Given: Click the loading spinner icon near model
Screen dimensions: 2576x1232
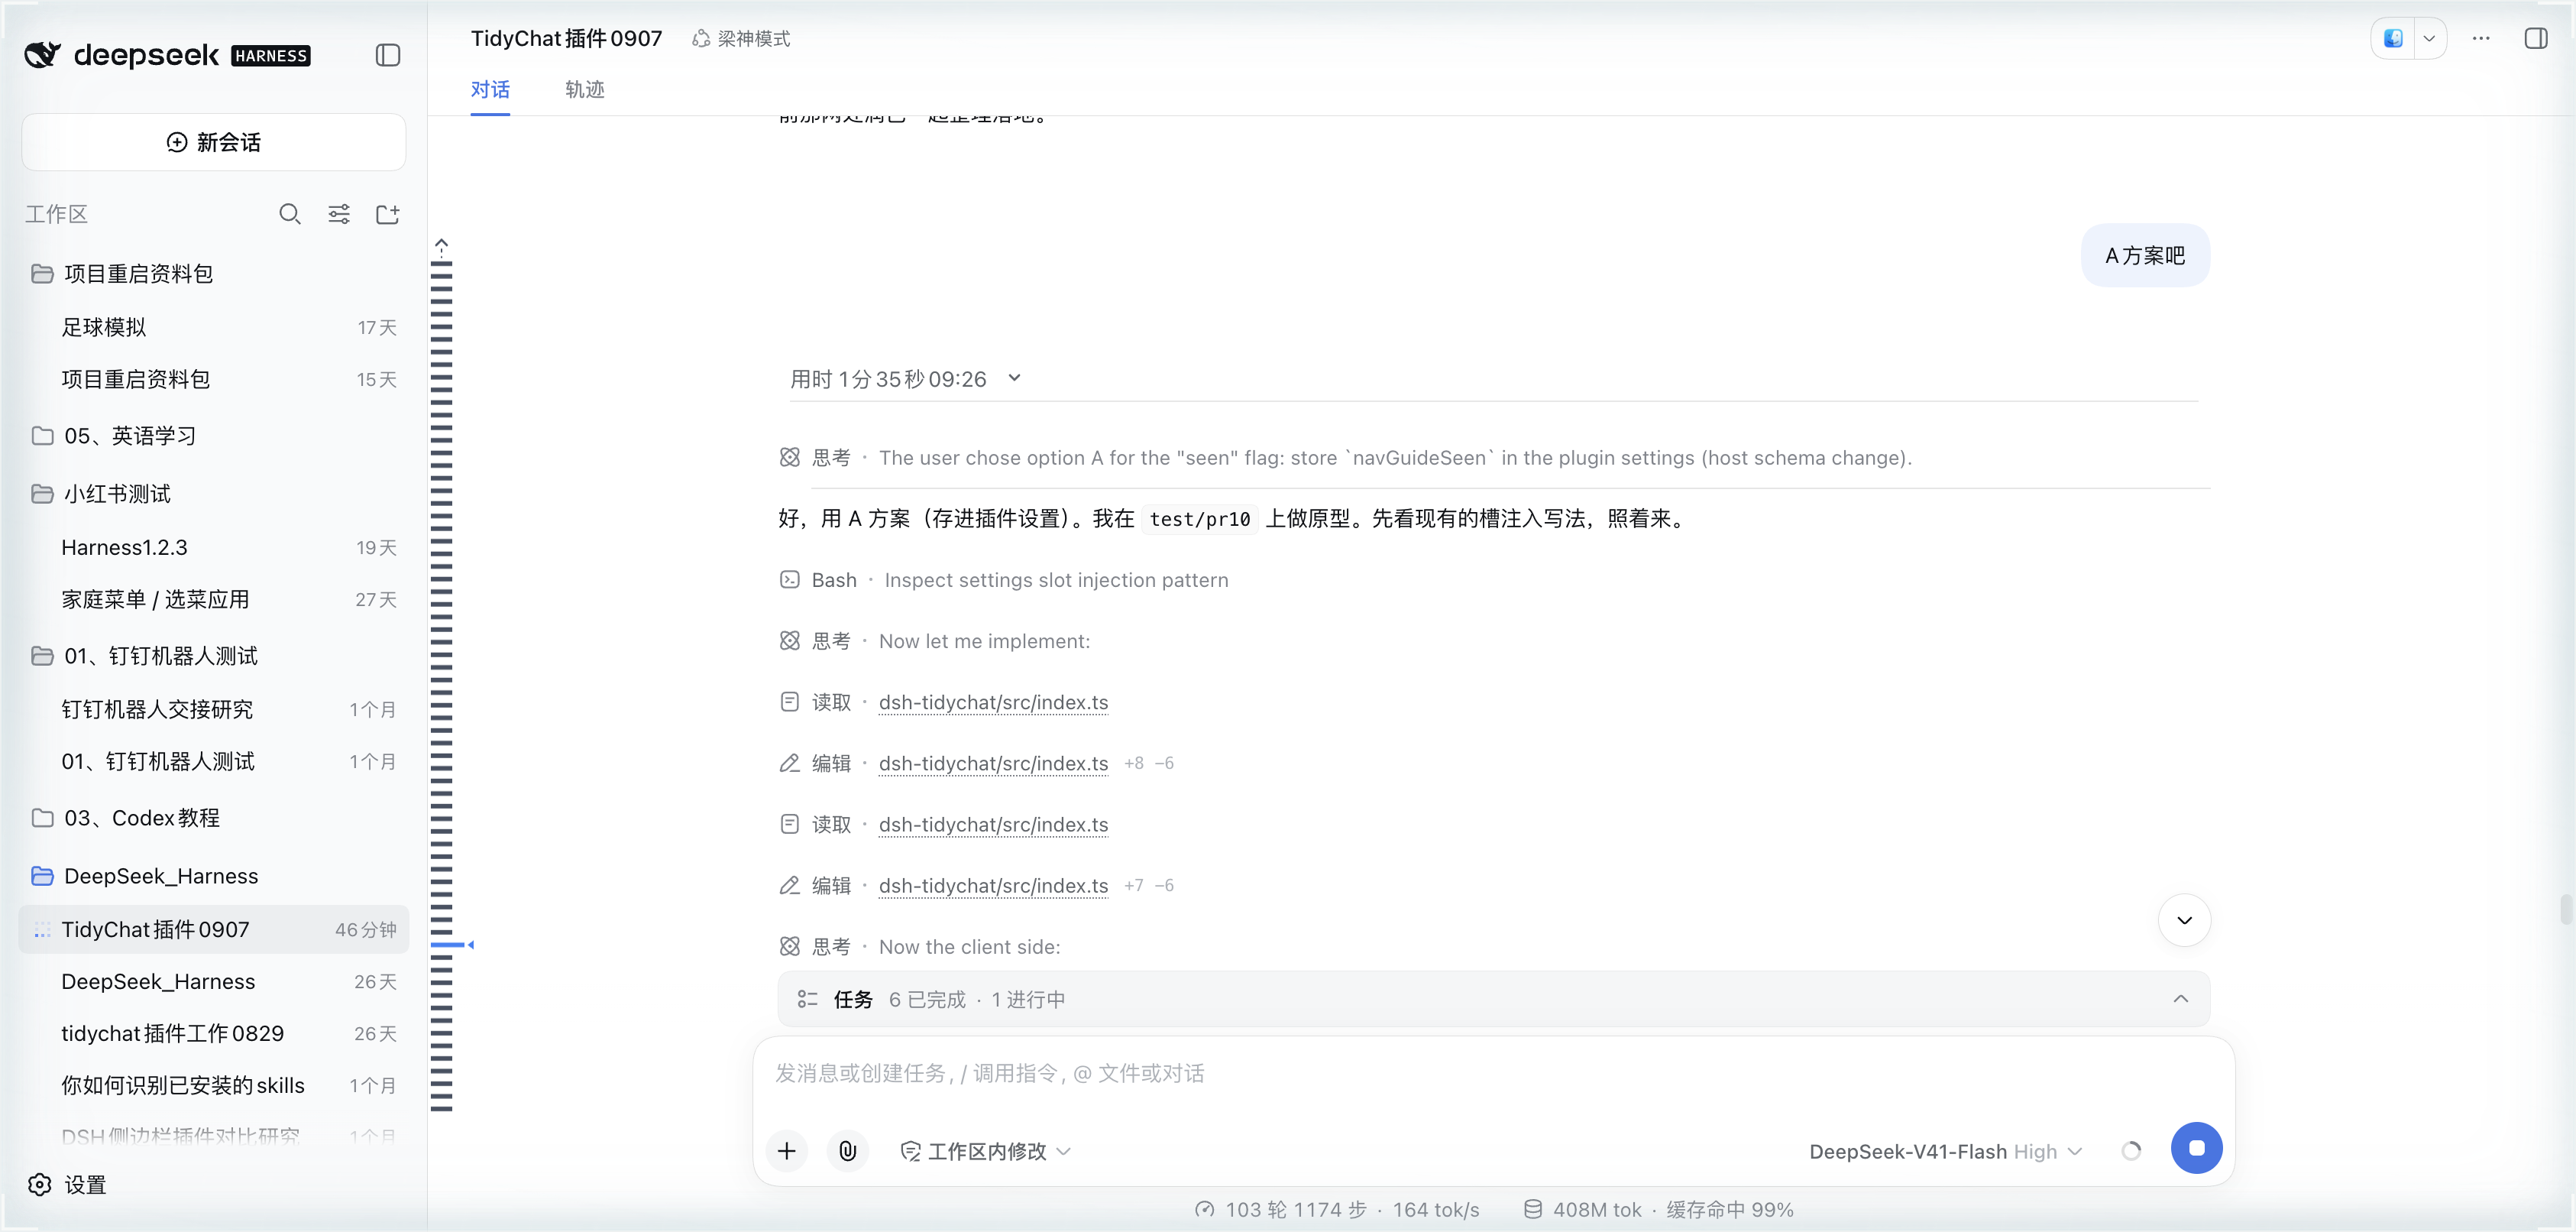Looking at the screenshot, I should pos(2131,1151).
